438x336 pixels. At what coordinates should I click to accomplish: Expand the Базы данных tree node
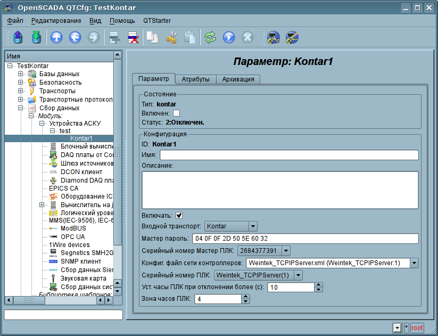[x=20, y=74]
